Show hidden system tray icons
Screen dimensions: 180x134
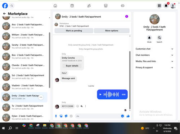pyautogui.click(x=154, y=128)
